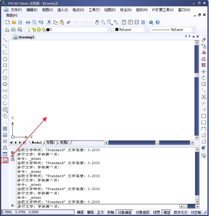Open the 视图(V) menu
209x216 pixels.
tap(47, 10)
